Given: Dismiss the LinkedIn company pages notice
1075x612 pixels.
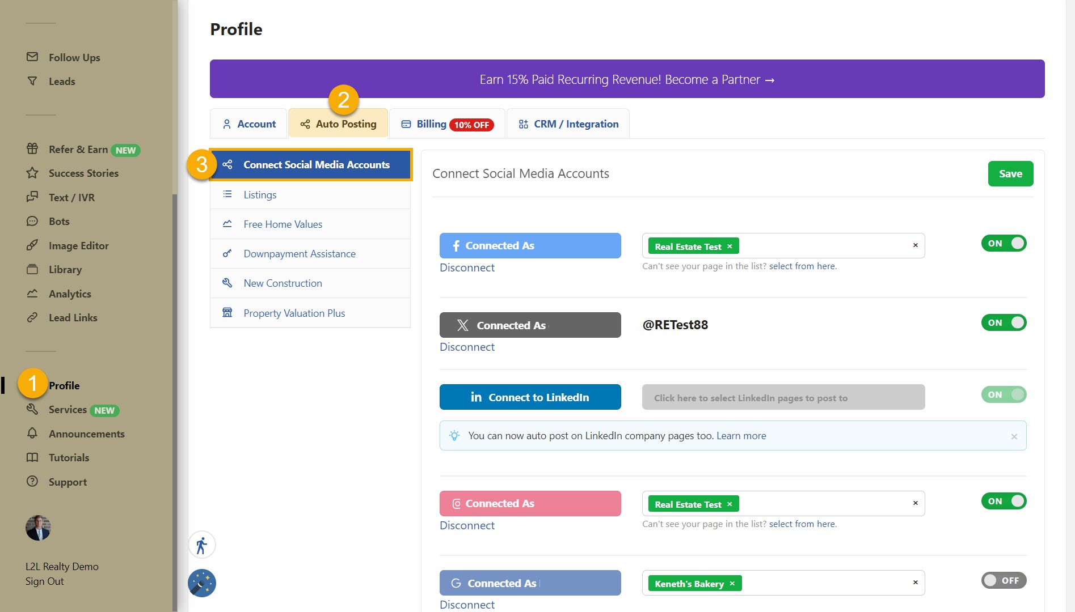Looking at the screenshot, I should tap(1014, 436).
